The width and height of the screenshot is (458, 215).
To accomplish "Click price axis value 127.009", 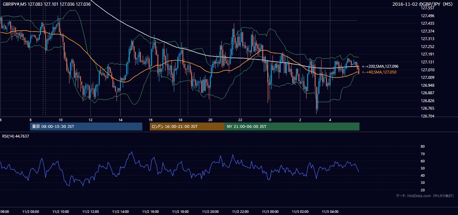I will click(427, 77).
